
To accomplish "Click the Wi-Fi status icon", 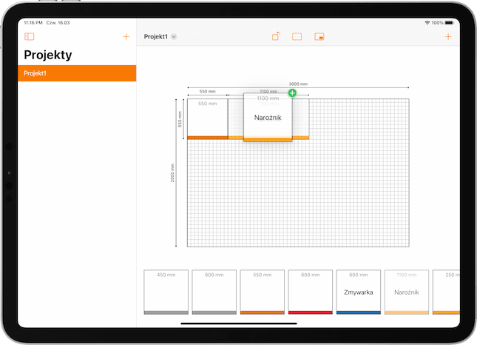I will click(427, 23).
